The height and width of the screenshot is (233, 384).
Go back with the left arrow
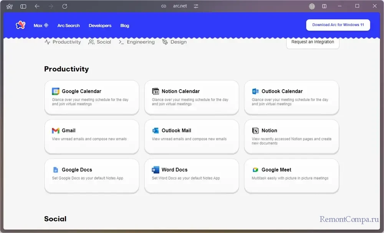[37, 6]
